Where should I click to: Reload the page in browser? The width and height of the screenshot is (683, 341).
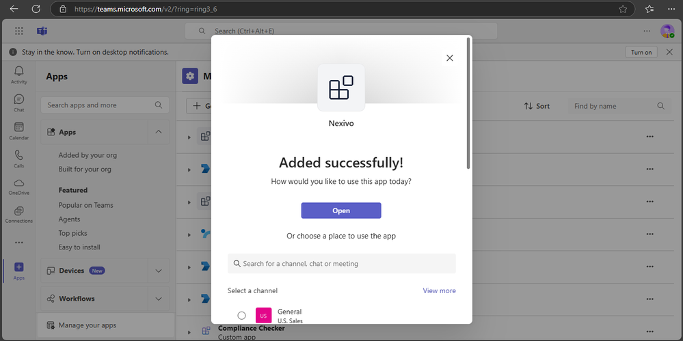pos(37,9)
